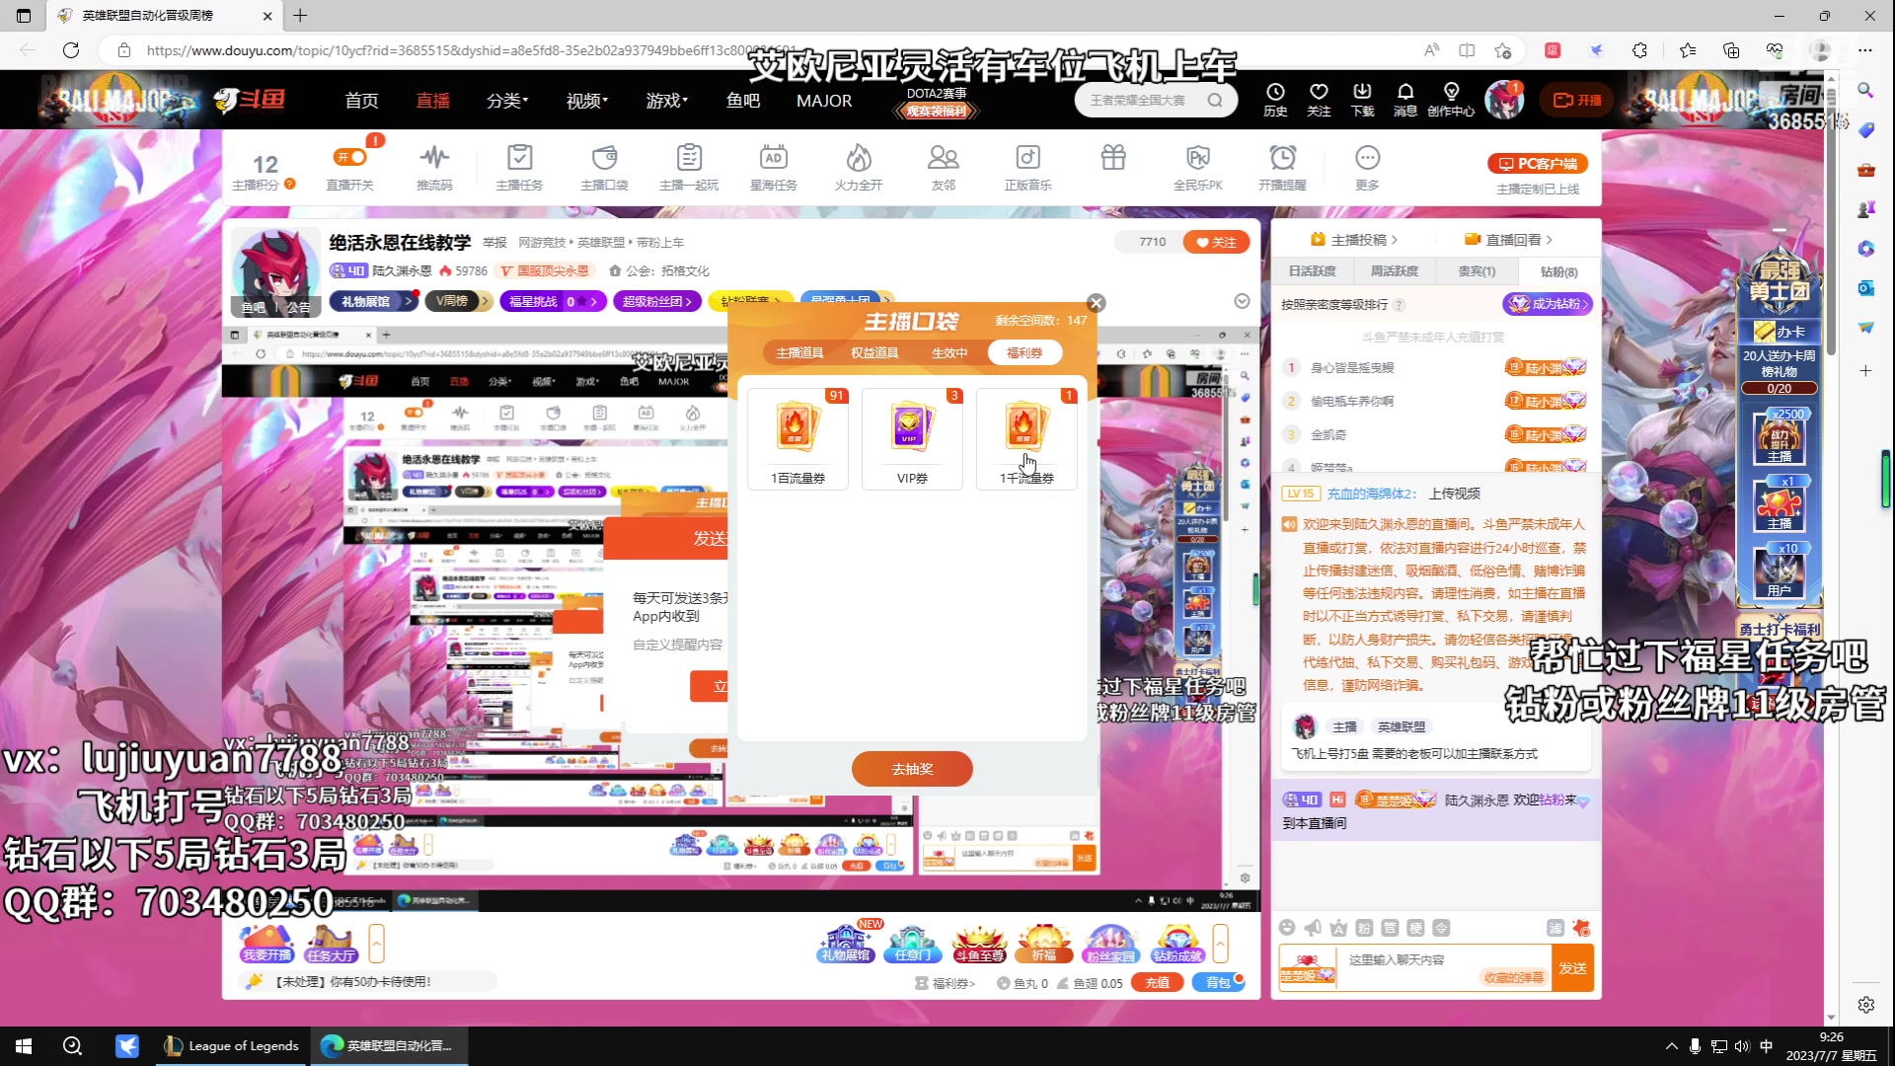Click the 开播 start streaming button

tap(1577, 100)
